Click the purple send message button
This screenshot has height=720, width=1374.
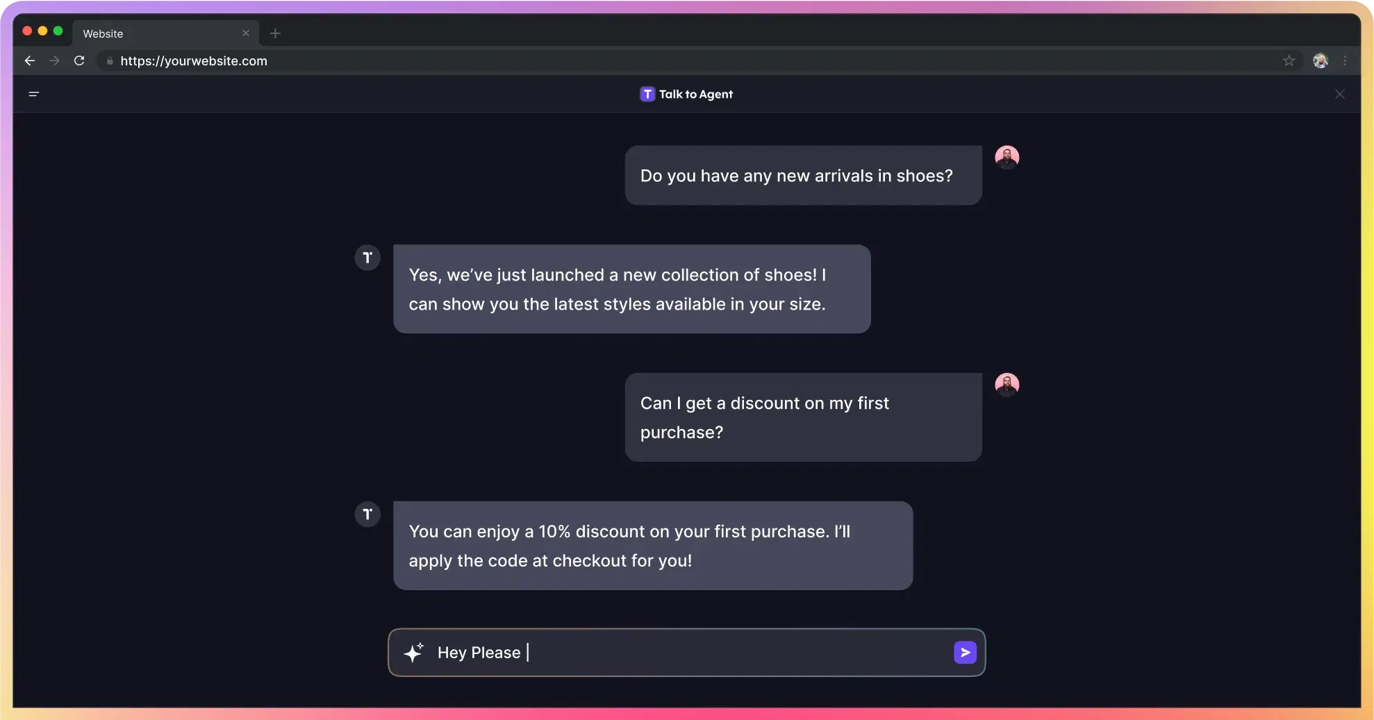pos(965,652)
